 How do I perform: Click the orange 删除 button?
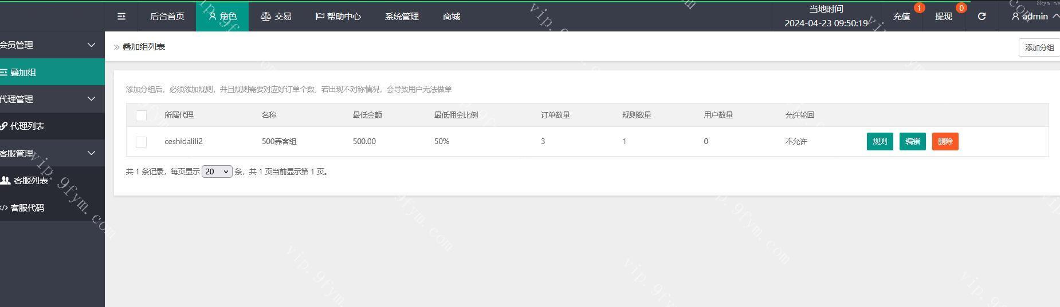point(945,142)
